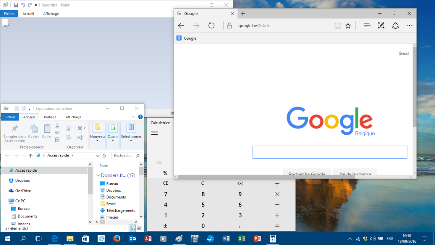Switch Explorer to large icons view button
This screenshot has height=245, width=435.
click(139, 228)
